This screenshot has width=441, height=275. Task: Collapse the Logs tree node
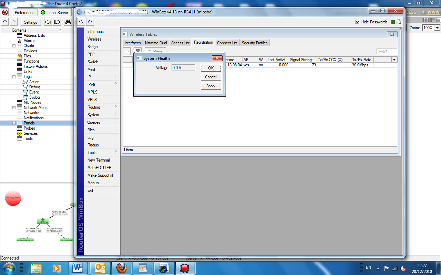click(14, 77)
